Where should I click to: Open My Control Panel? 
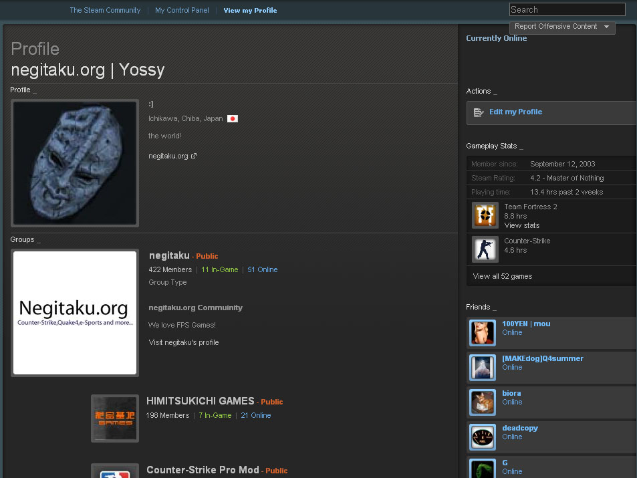[x=182, y=10]
